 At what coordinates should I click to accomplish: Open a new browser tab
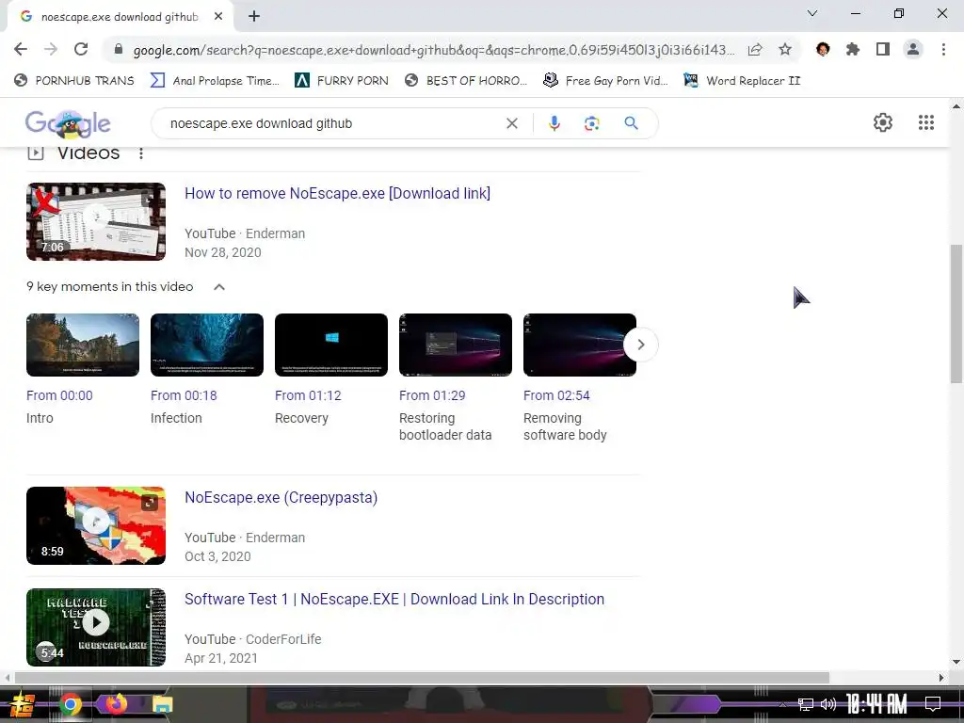254,17
